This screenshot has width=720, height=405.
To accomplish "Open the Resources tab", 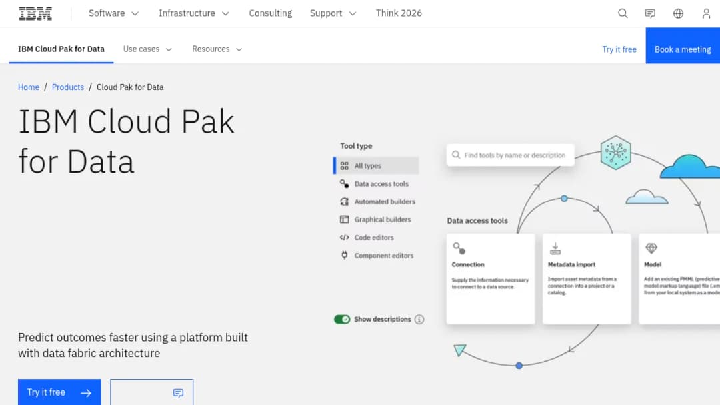I will click(217, 49).
